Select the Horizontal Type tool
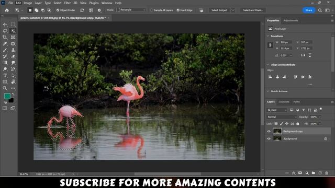The width and height of the screenshot is (335, 188). (x=5, y=75)
